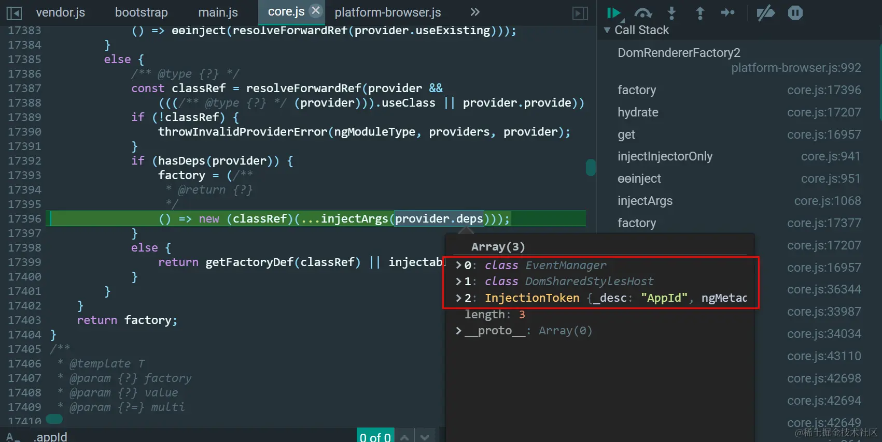Click 'return factory;' on line 17403

[127, 320]
